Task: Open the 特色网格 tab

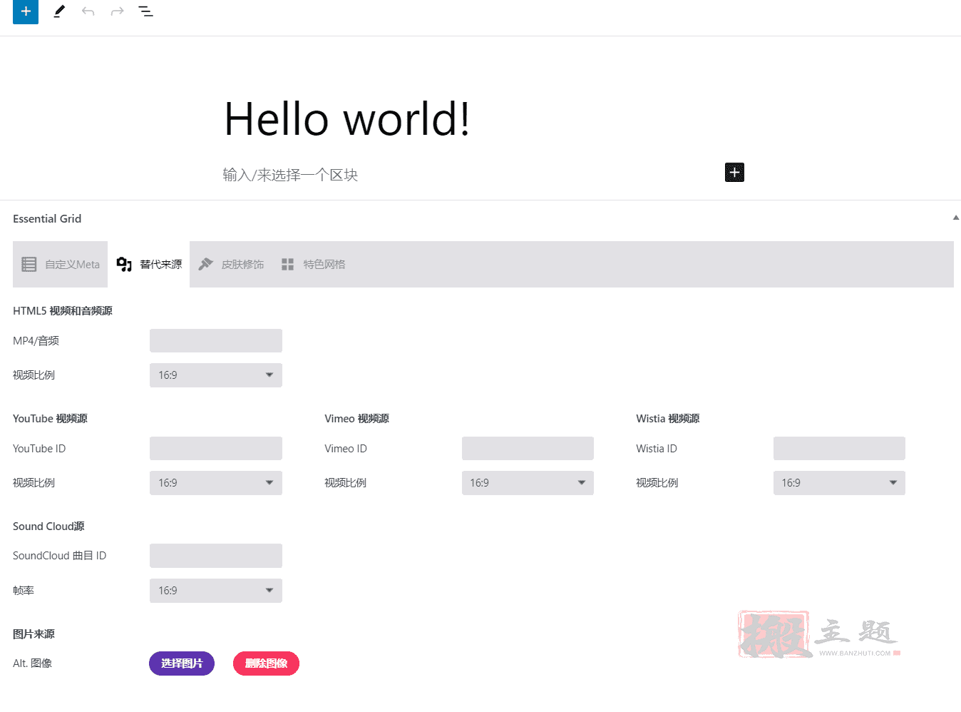Action: [x=313, y=264]
